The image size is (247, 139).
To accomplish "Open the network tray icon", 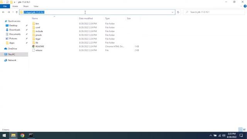I will (220, 136).
